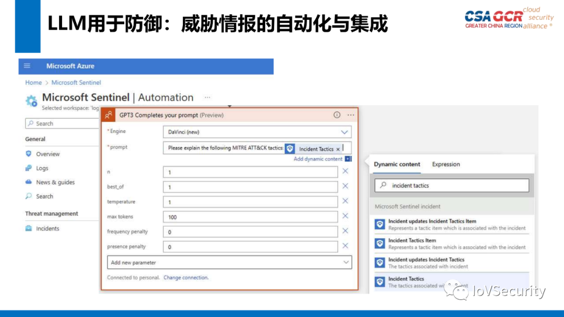The height and width of the screenshot is (317, 564).
Task: Click the Microsoft Sentinel automation gear icon
Action: tap(31, 101)
